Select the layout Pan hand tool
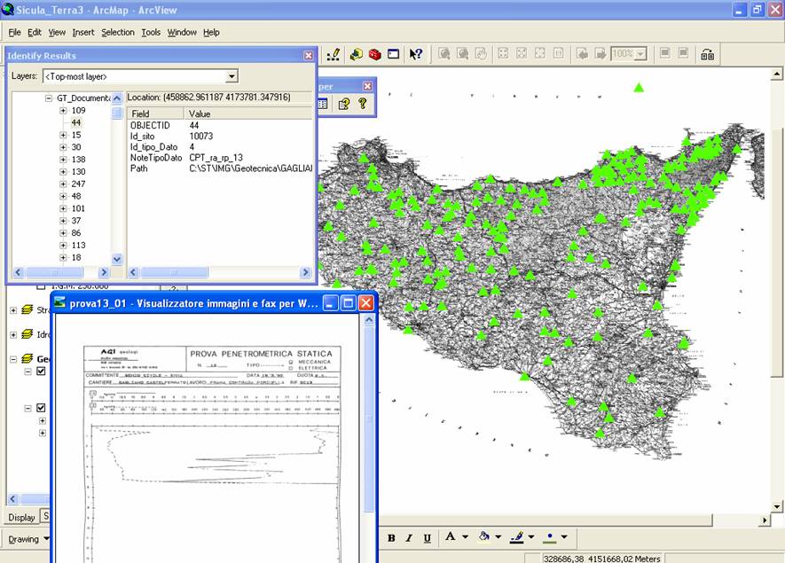The height and width of the screenshot is (563, 785). pyautogui.click(x=481, y=53)
